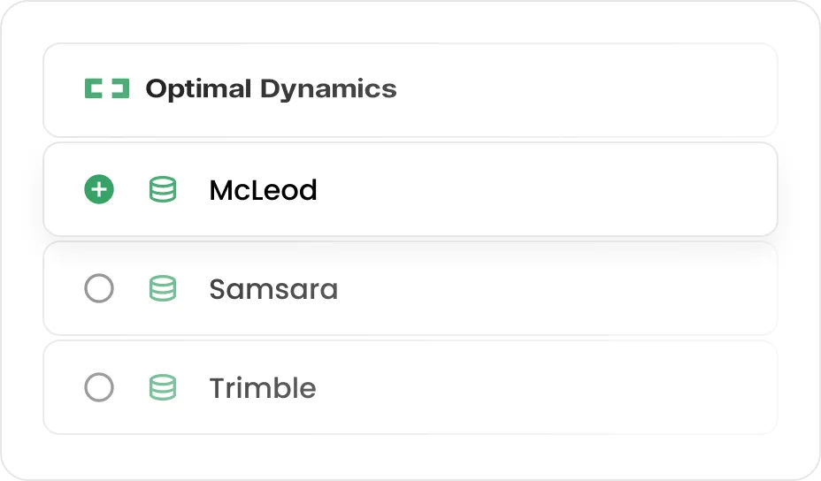The image size is (821, 481).
Task: Select the Samsara radio button
Action: click(x=99, y=288)
